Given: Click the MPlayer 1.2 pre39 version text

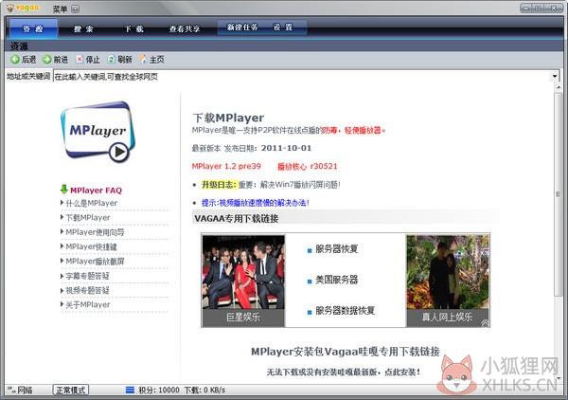Looking at the screenshot, I should tap(226, 166).
